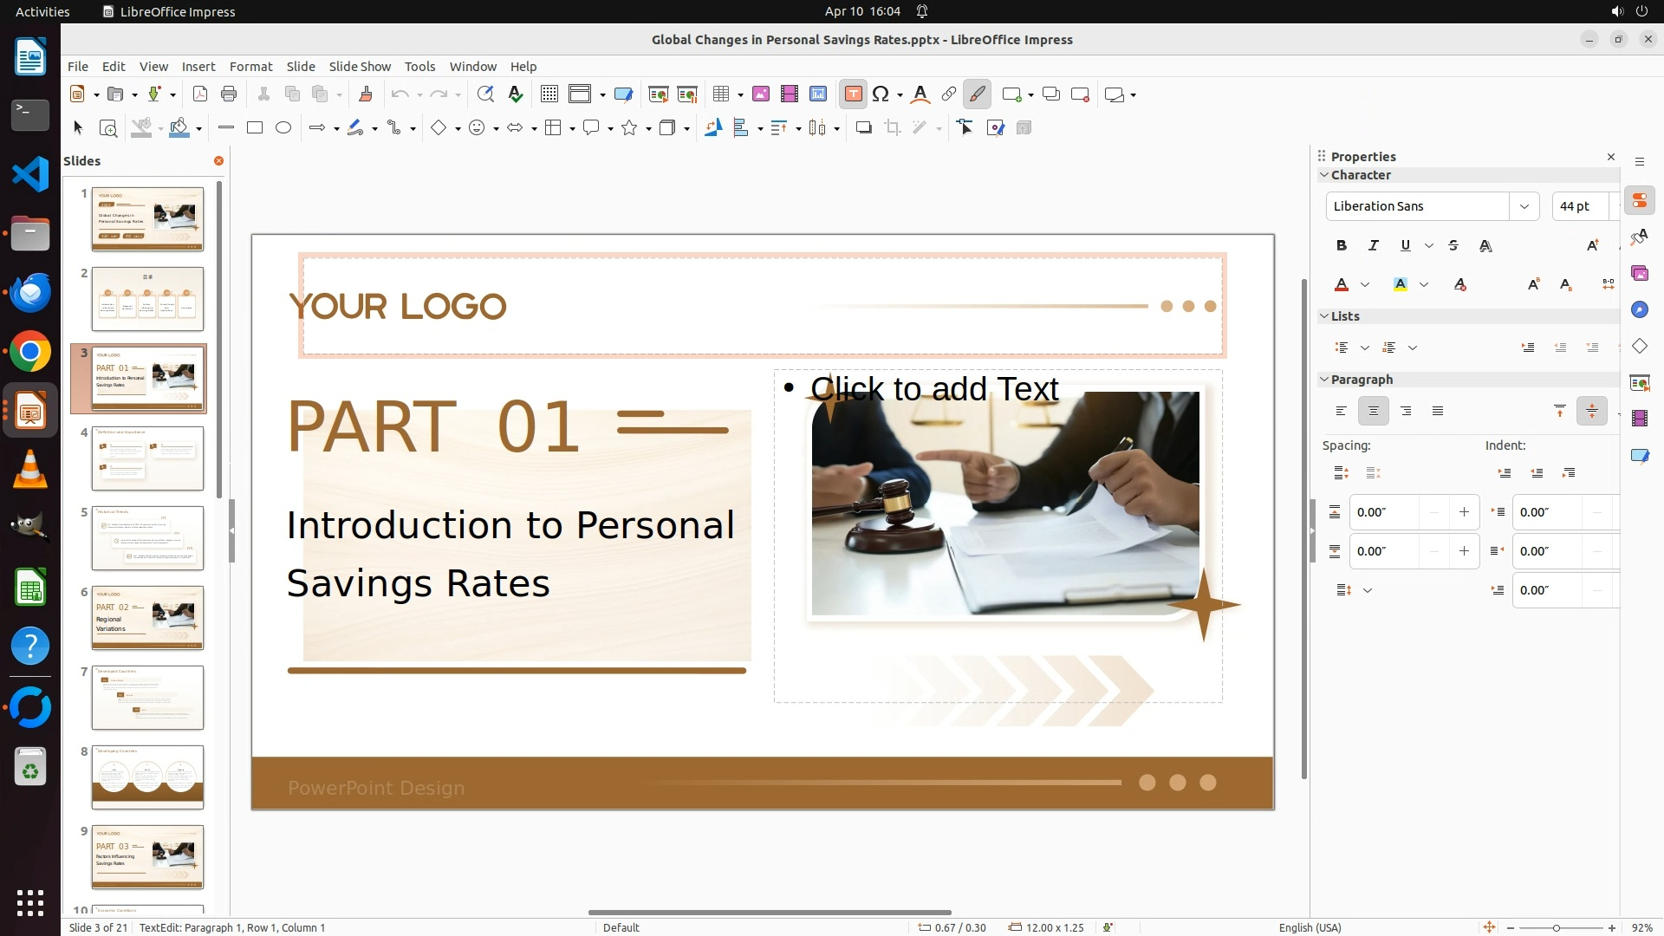The image size is (1664, 936).
Task: Increase above paragraph spacing with plus button
Action: [1464, 512]
